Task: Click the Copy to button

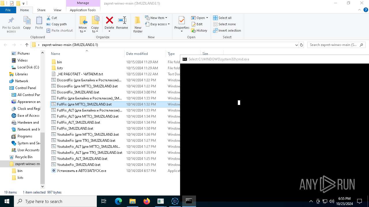Action: 95,24
